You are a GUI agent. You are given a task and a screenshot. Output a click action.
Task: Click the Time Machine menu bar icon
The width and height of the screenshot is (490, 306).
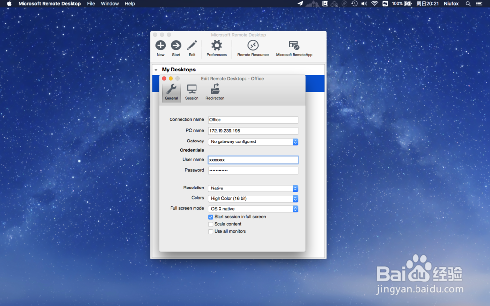click(354, 4)
